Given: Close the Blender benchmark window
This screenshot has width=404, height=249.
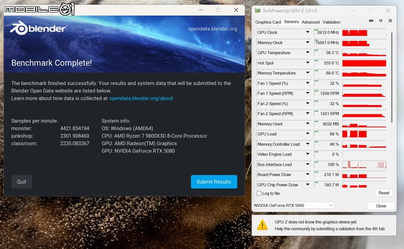Looking at the screenshot, I should coord(236,10).
